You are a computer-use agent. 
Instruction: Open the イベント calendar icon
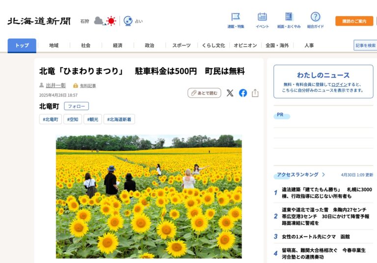tap(262, 17)
